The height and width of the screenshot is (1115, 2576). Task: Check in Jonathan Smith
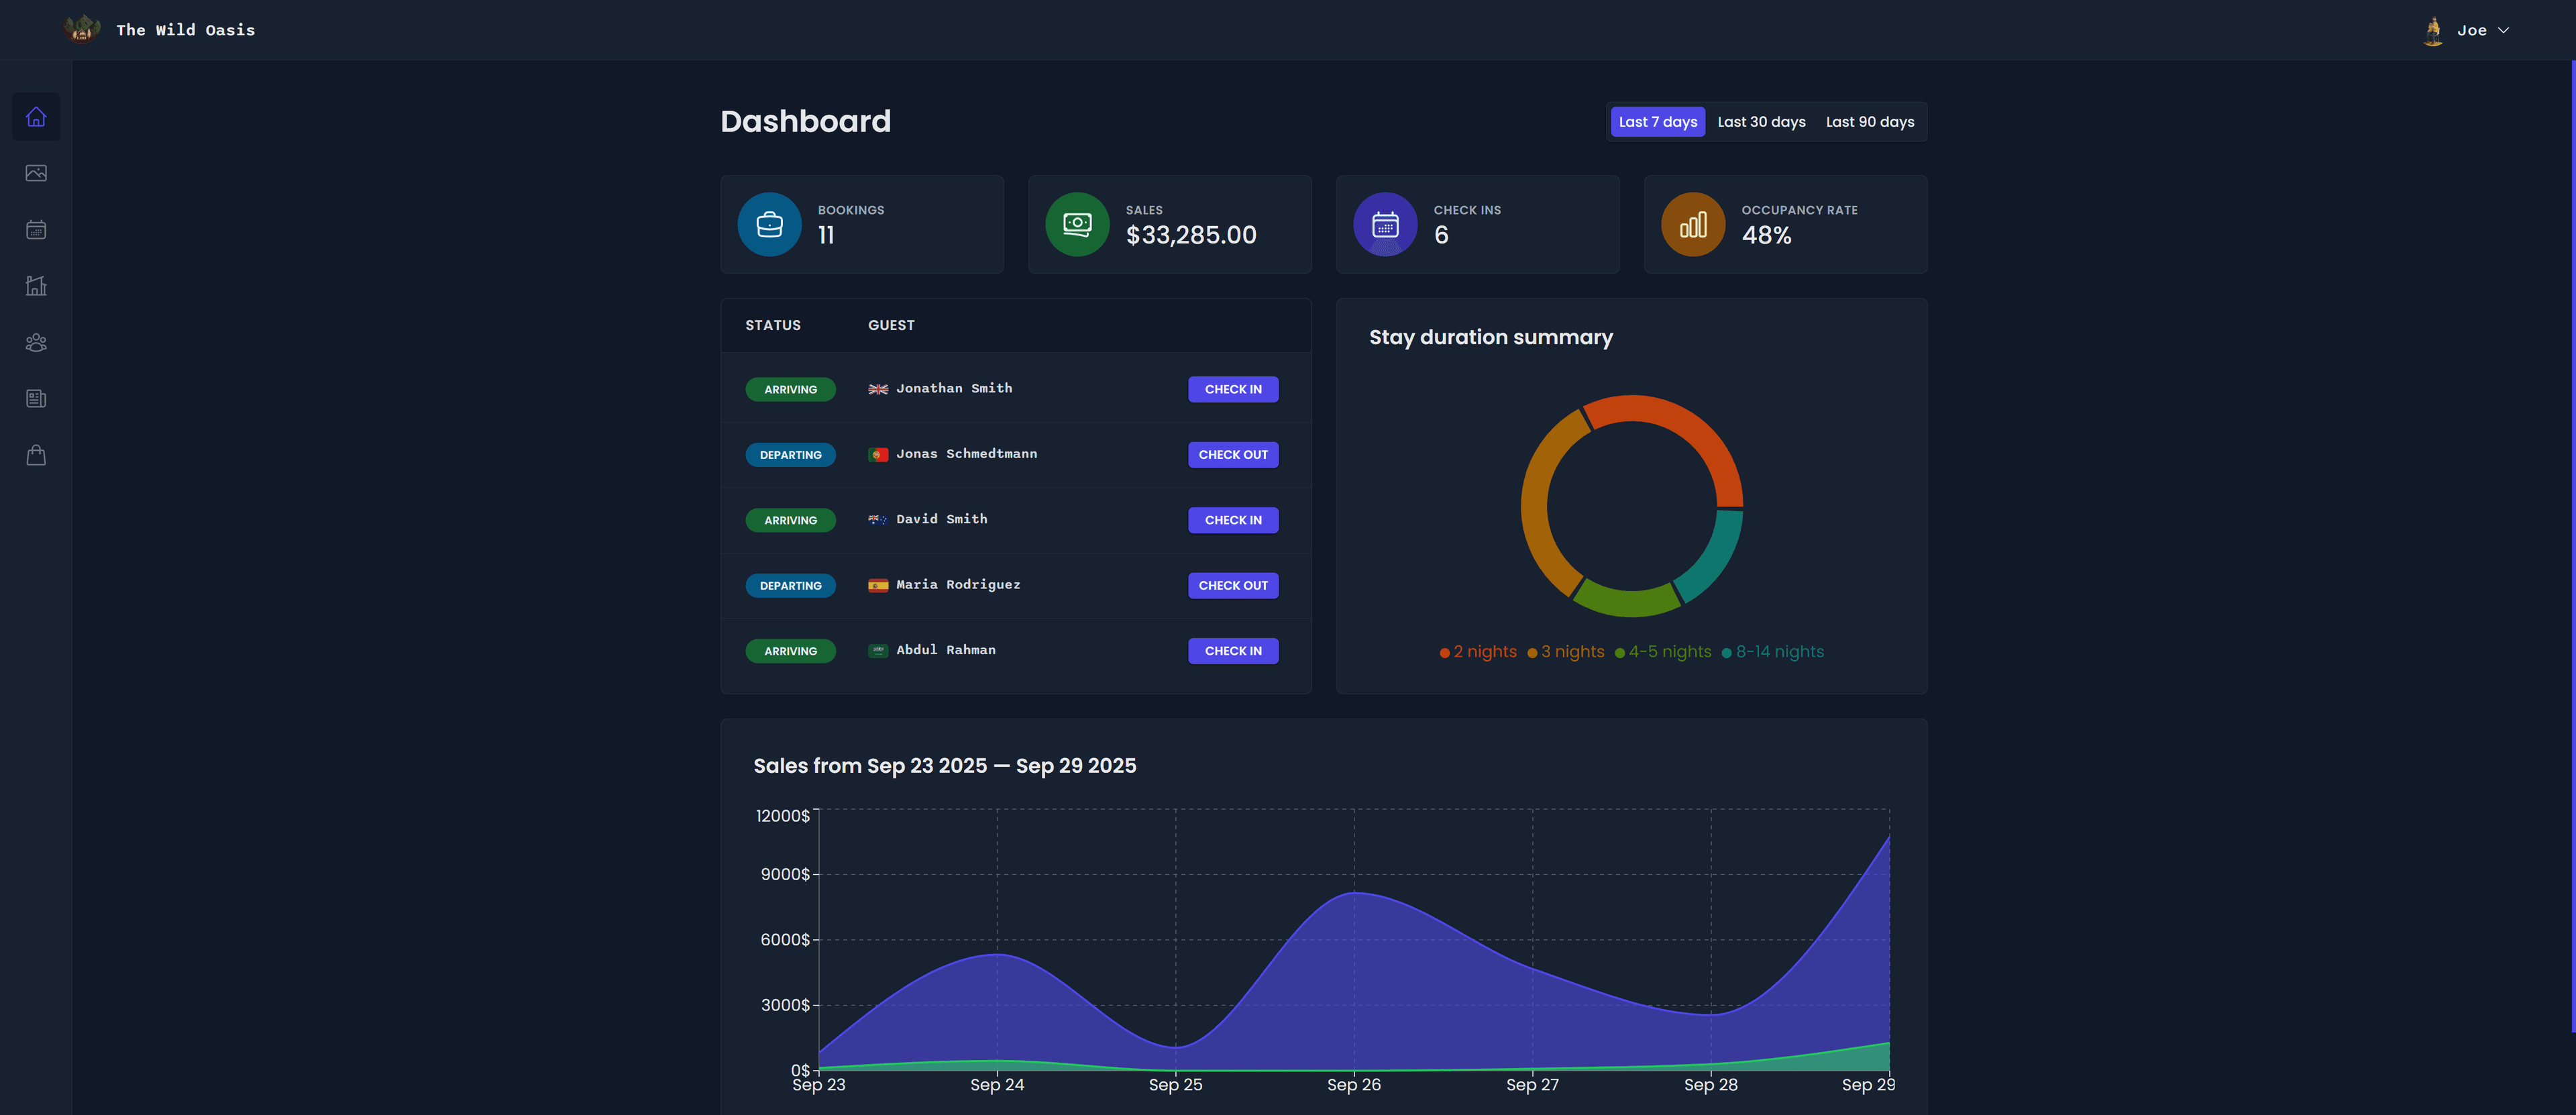(x=1233, y=389)
